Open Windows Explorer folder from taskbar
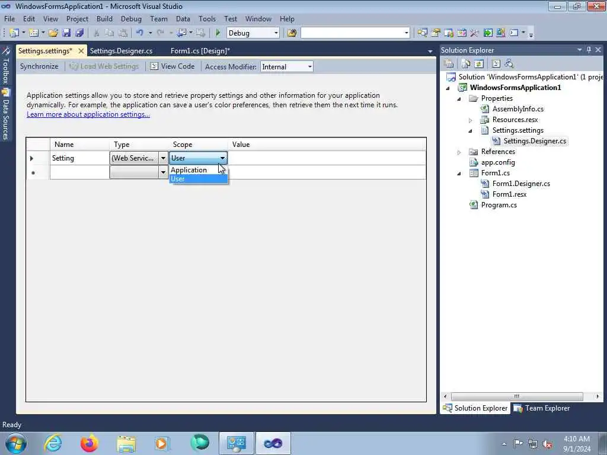 coord(126,443)
